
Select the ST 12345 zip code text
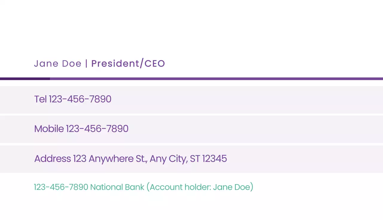tap(208, 159)
